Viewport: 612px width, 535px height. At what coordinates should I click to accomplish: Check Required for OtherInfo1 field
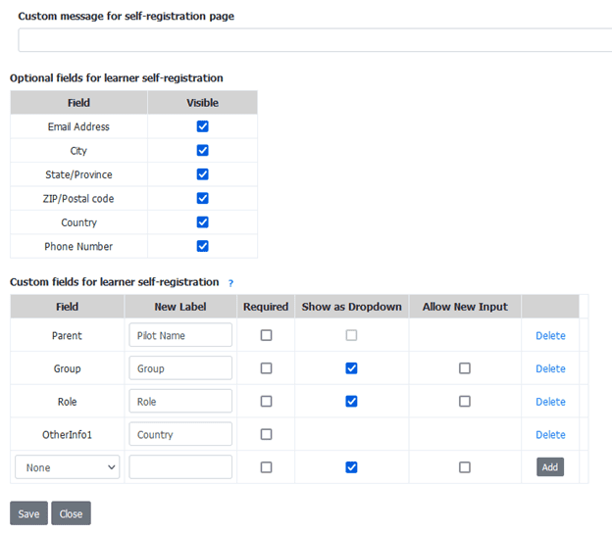(266, 434)
